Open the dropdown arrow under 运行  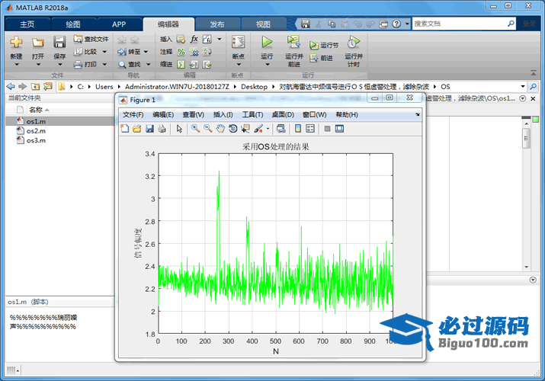coord(267,65)
